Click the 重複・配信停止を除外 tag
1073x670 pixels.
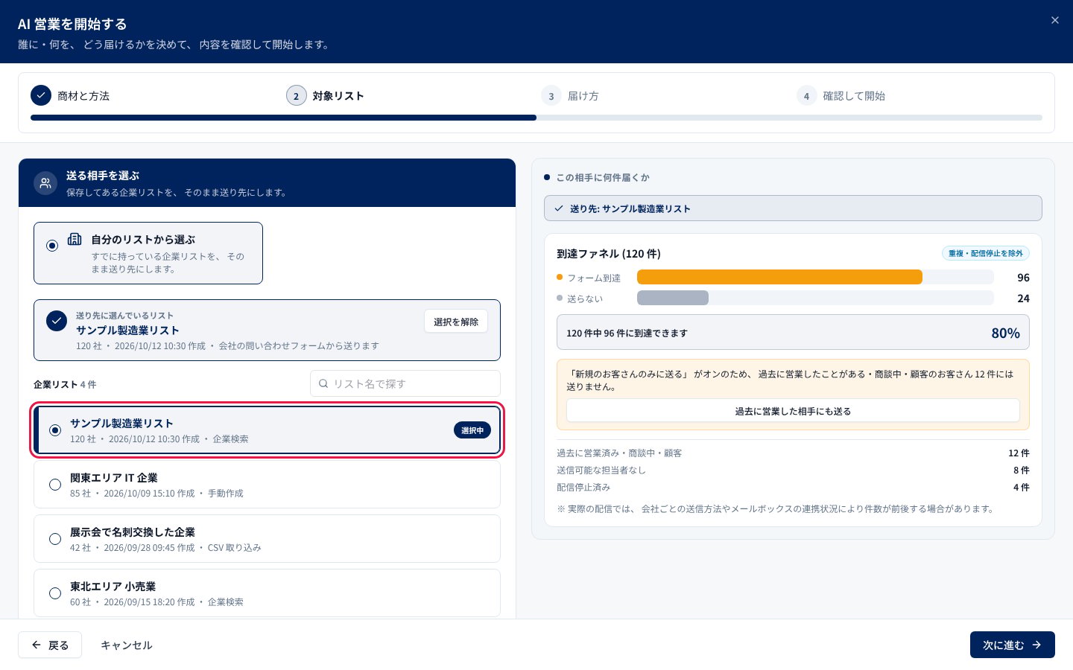pyautogui.click(x=986, y=253)
